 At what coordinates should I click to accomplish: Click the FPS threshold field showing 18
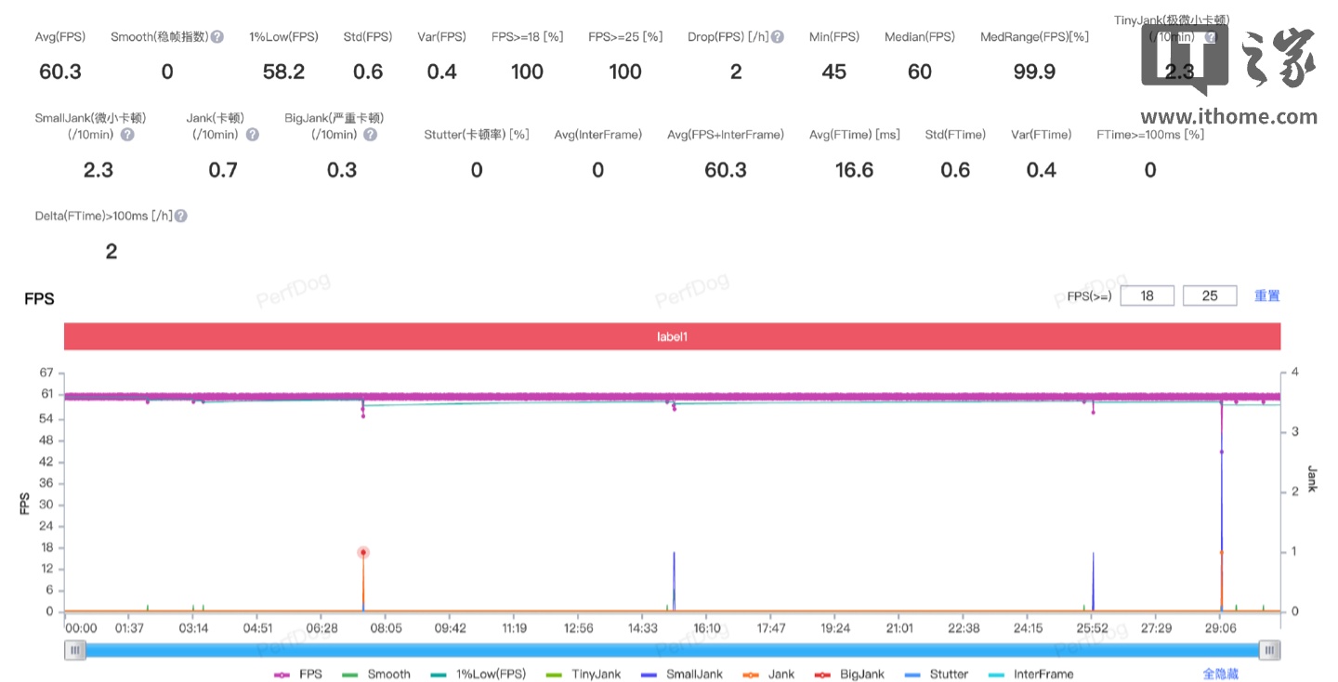tap(1147, 295)
